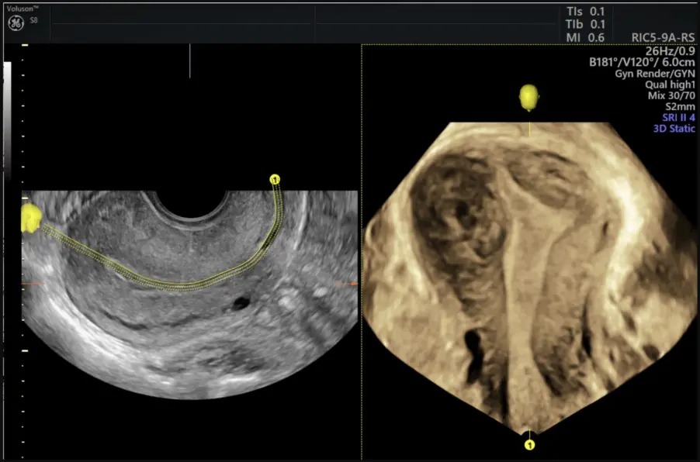Click the SRI II 4 setting
Screen dimensions: 700x462
678,118
